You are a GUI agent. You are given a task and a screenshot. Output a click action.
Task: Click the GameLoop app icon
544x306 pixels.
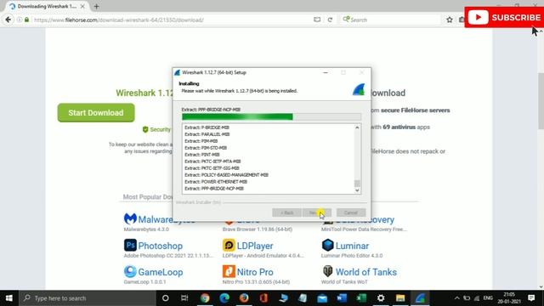[x=130, y=272]
